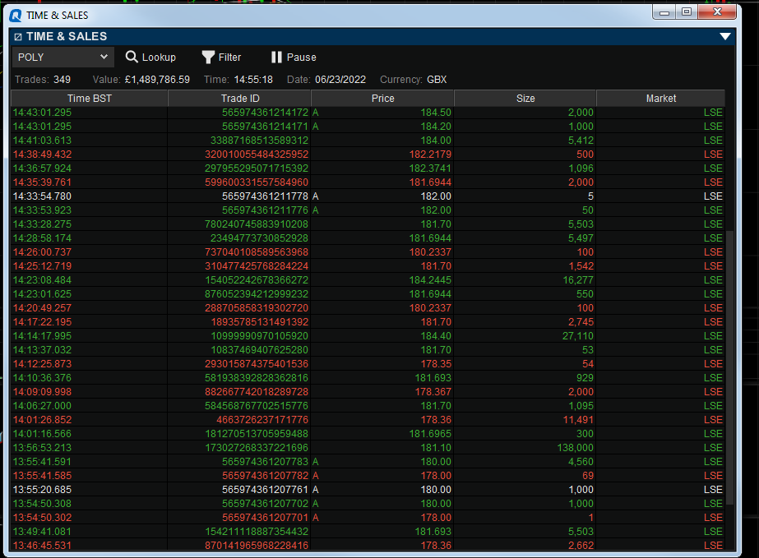Select the white trade row at 14:33:54.780
Image resolution: width=759 pixels, height=558 pixels.
pyautogui.click(x=368, y=196)
